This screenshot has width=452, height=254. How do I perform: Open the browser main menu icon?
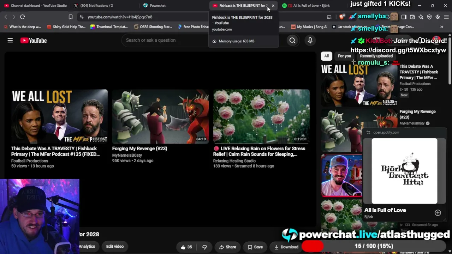(446, 17)
